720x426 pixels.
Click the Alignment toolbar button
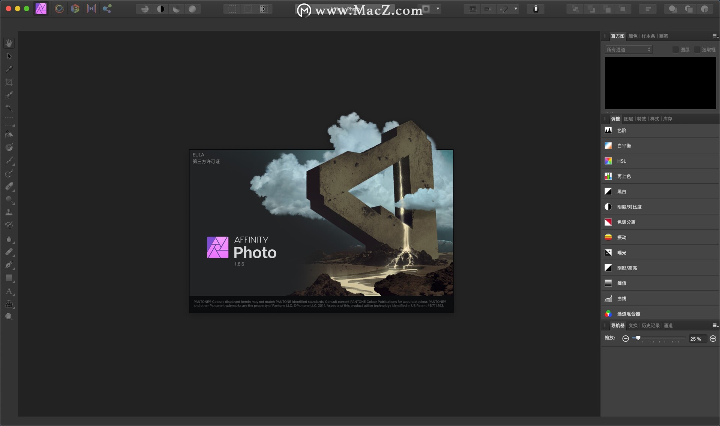click(x=648, y=9)
